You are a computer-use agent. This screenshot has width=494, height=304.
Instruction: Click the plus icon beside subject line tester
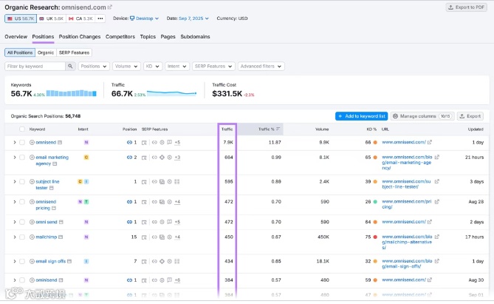click(x=32, y=181)
